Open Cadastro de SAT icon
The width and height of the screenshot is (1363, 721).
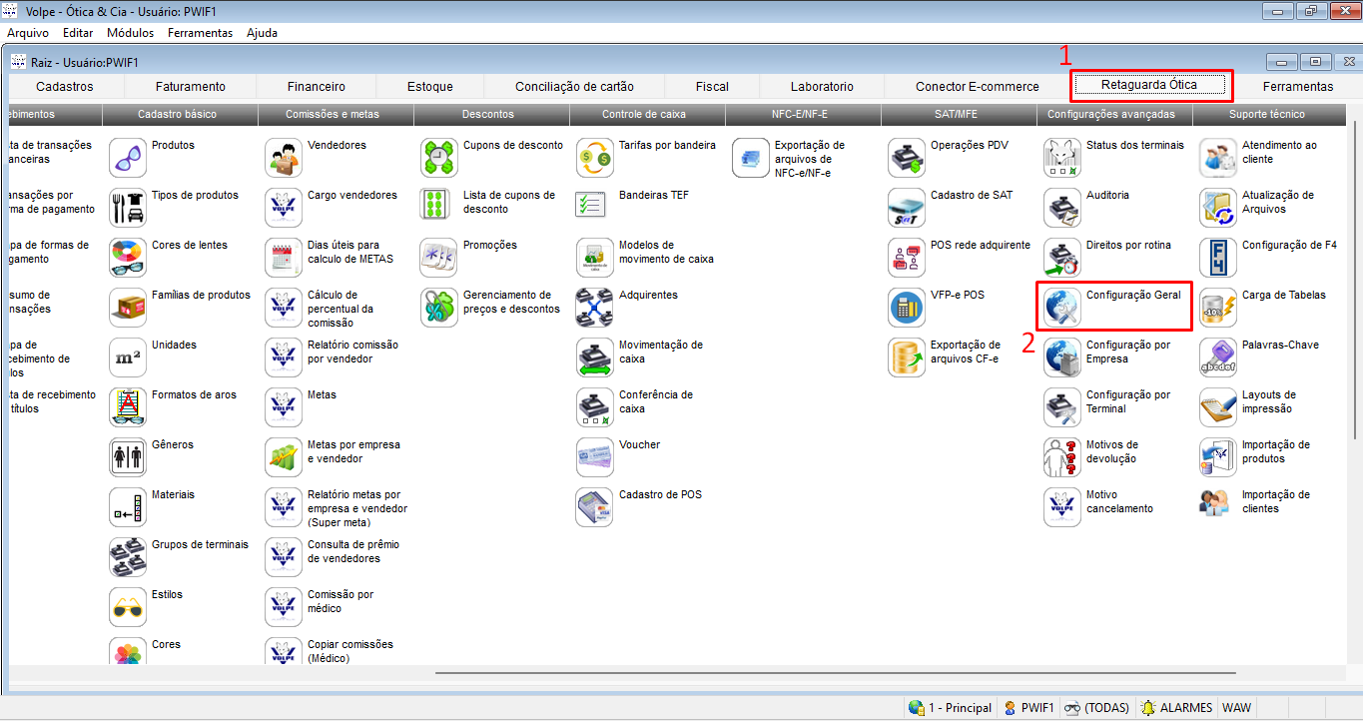[907, 208]
